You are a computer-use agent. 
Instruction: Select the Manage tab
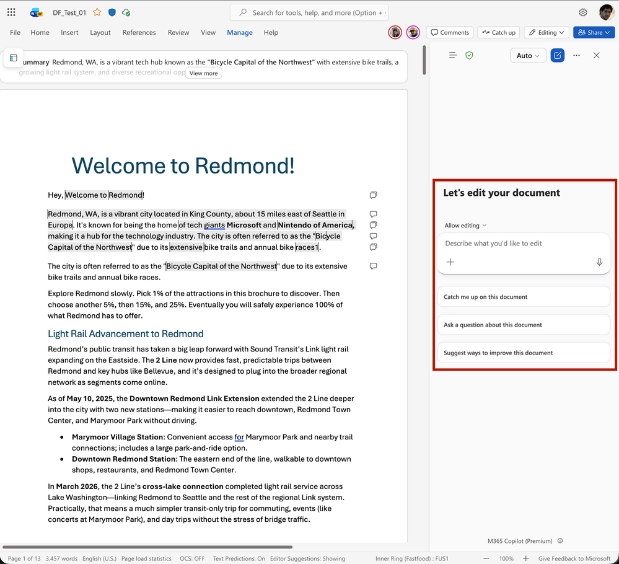[240, 32]
